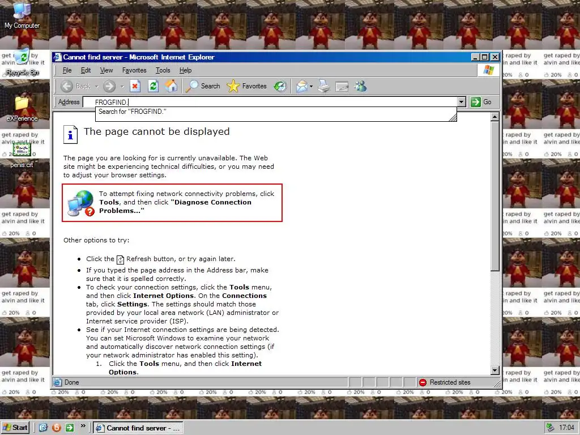Open the History toolbar icon

[280, 86]
